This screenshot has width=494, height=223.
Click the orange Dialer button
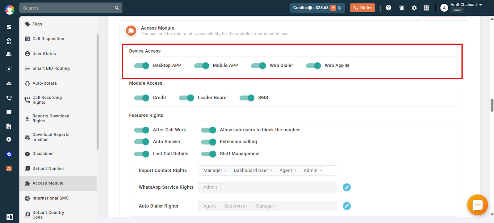click(362, 8)
